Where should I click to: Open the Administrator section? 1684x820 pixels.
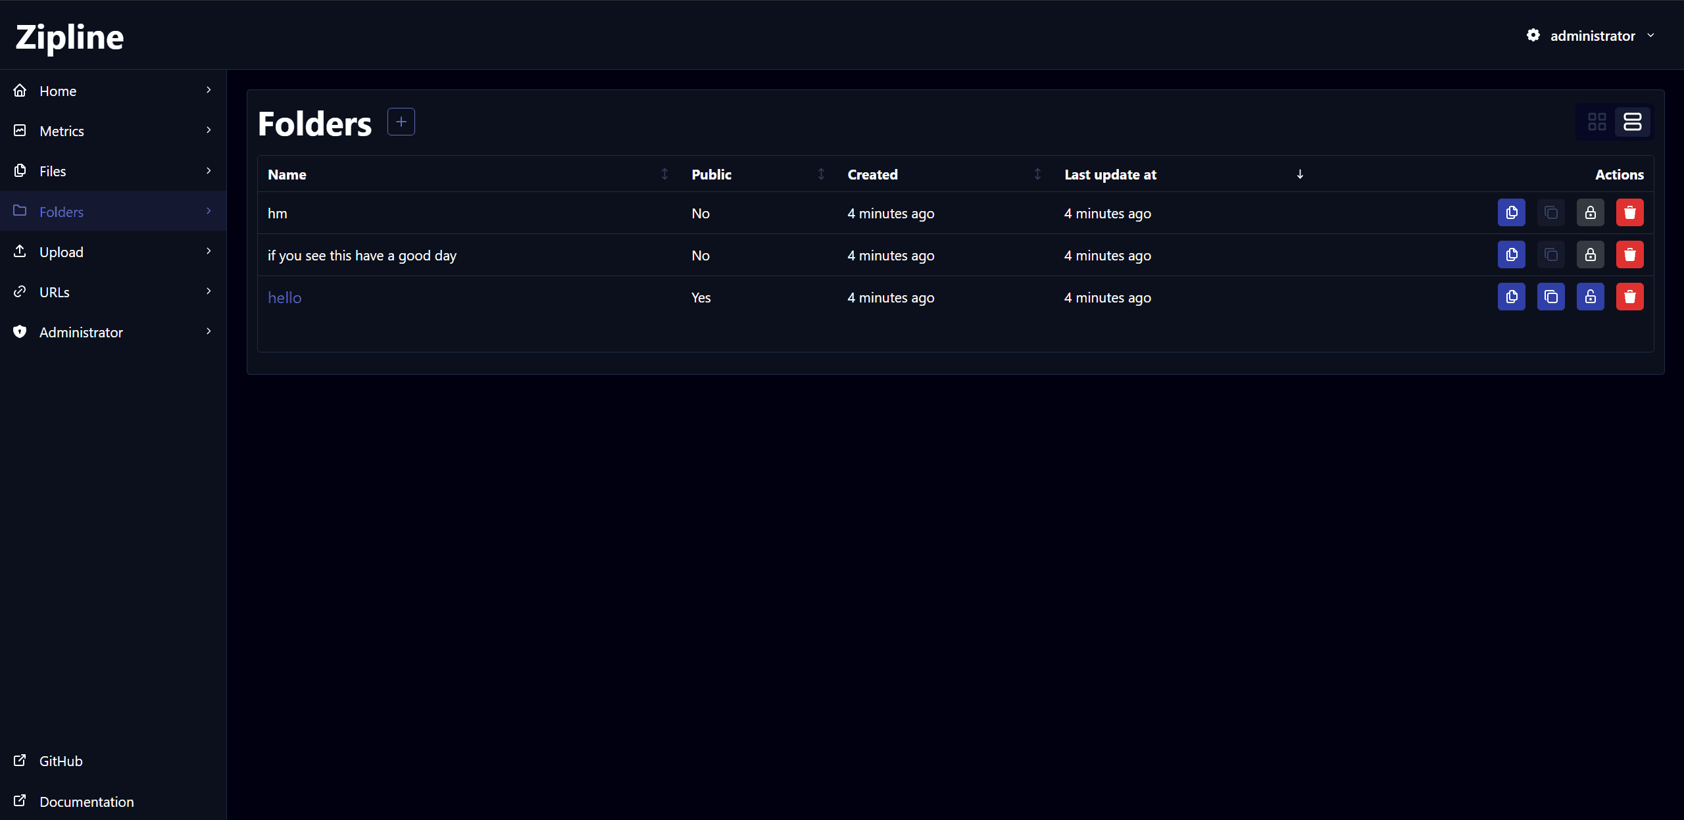coord(81,332)
